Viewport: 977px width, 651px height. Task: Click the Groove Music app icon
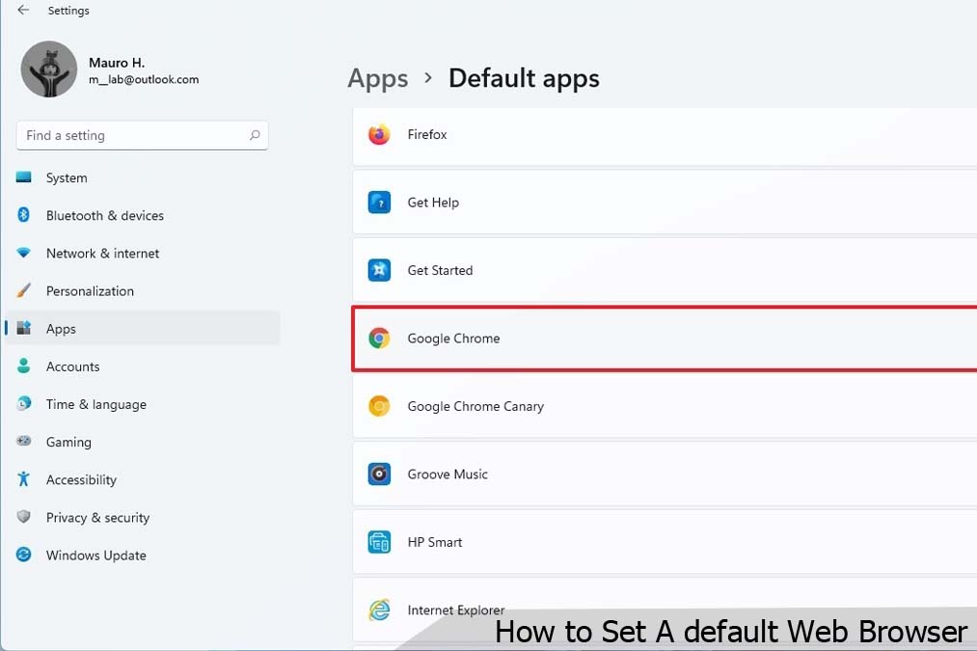click(x=379, y=475)
